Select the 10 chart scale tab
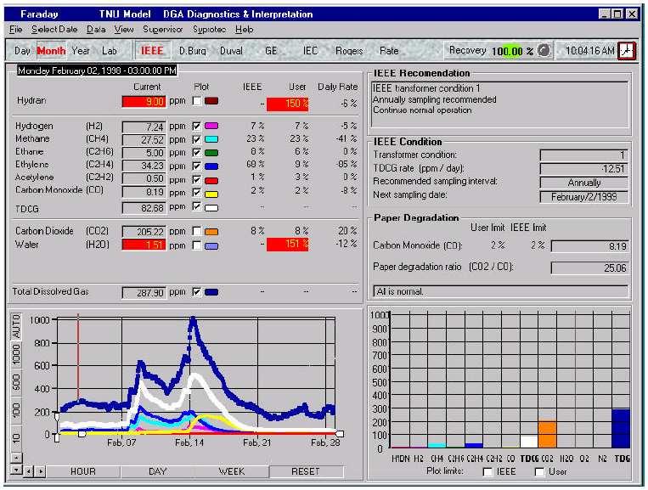The width and height of the screenshot is (648, 490). (16, 437)
